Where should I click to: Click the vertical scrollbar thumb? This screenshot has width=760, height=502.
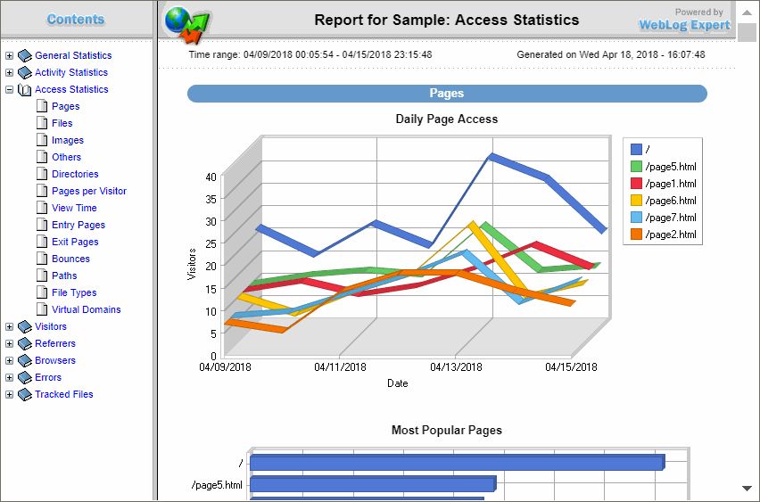pos(747,32)
